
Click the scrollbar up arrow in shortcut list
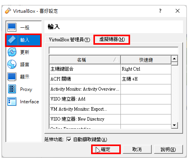tap(174, 59)
